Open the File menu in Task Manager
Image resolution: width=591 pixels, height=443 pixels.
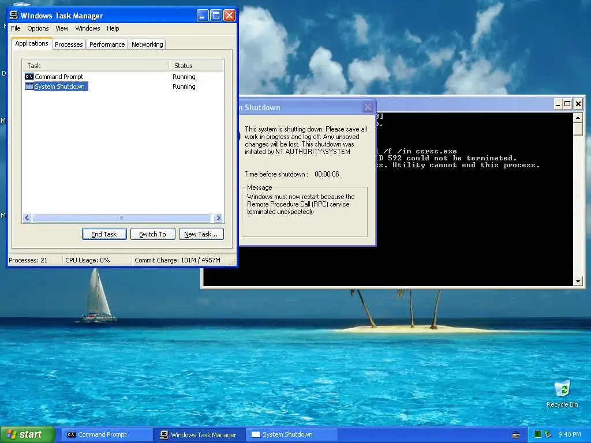16,28
